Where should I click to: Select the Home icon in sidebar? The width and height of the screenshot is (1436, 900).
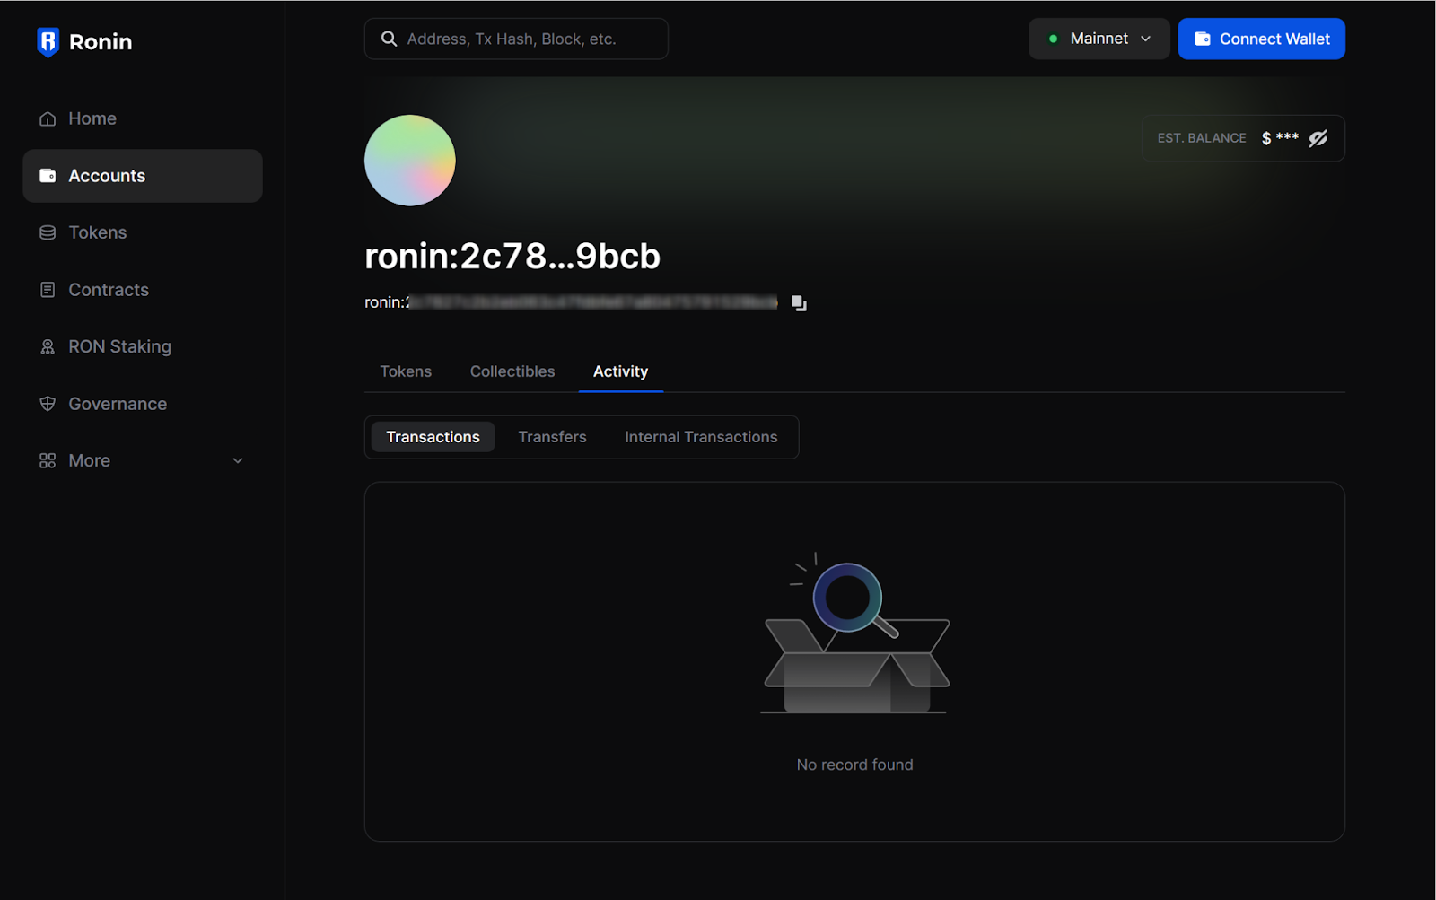click(48, 118)
